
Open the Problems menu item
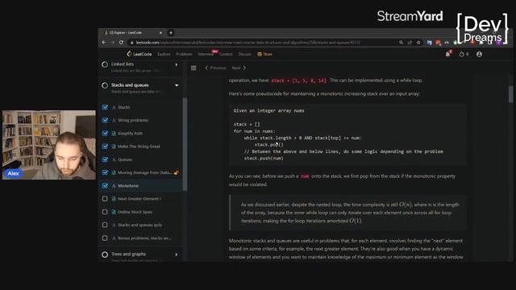(184, 54)
